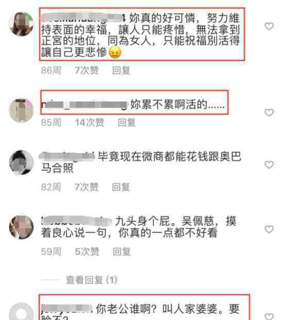Image resolution: width=285 pixels, height=320 pixels.
Task: Like the comment starting 妳真的好可憐
Action: click(269, 26)
